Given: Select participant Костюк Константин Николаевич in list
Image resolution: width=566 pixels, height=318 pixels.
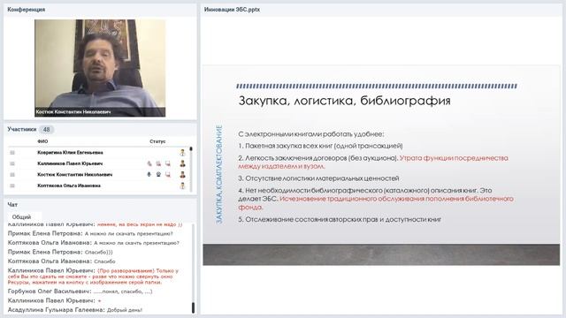Looking at the screenshot, I should pyautogui.click(x=74, y=175).
